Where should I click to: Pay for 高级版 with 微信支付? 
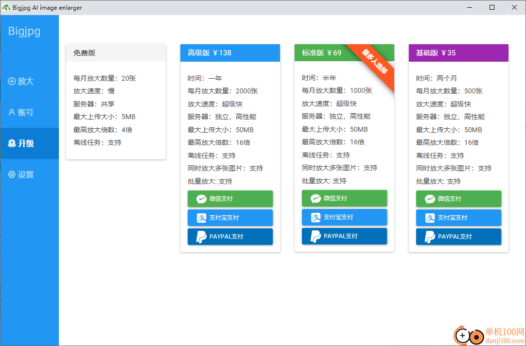pyautogui.click(x=230, y=199)
